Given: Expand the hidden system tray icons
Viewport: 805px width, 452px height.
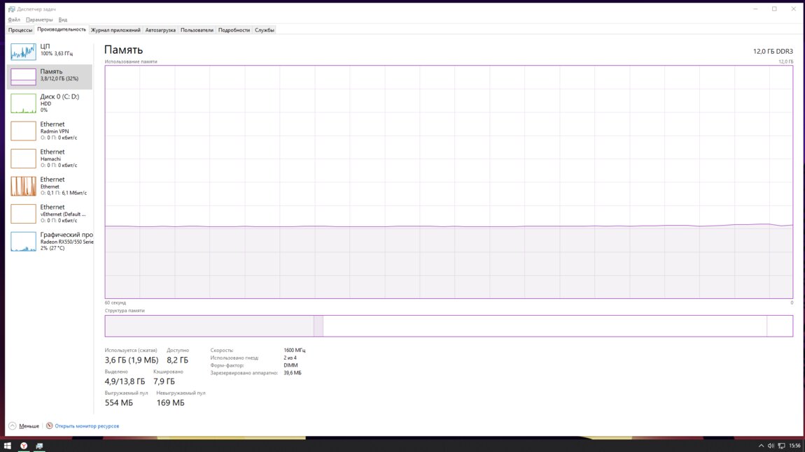Looking at the screenshot, I should pos(761,446).
